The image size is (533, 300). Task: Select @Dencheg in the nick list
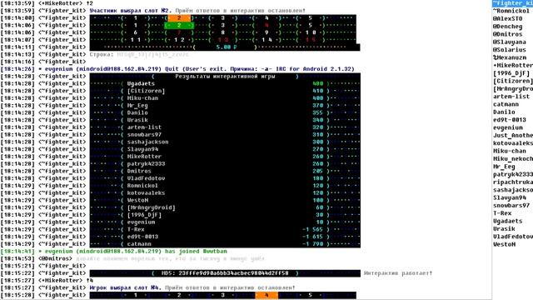pos(507,27)
